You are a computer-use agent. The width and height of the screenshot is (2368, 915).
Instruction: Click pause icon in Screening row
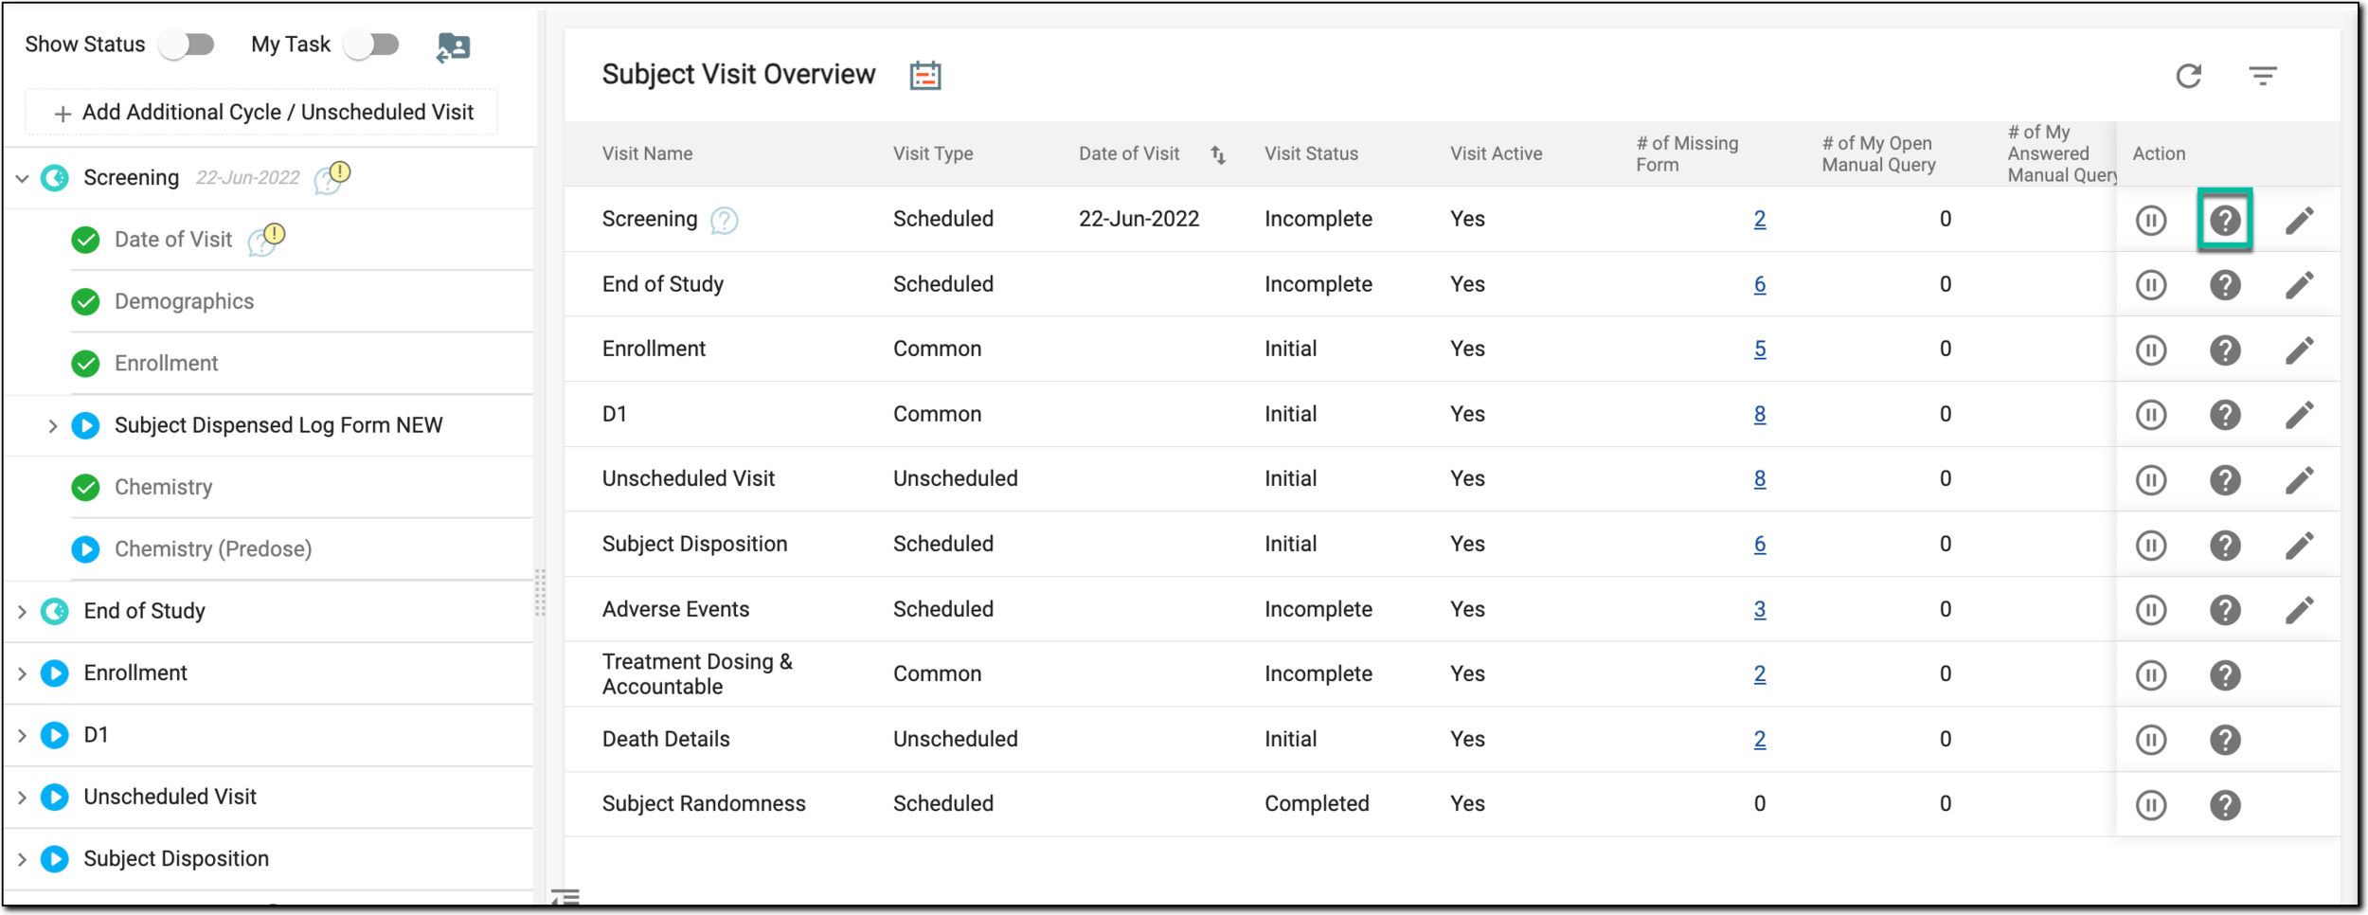(x=2150, y=221)
